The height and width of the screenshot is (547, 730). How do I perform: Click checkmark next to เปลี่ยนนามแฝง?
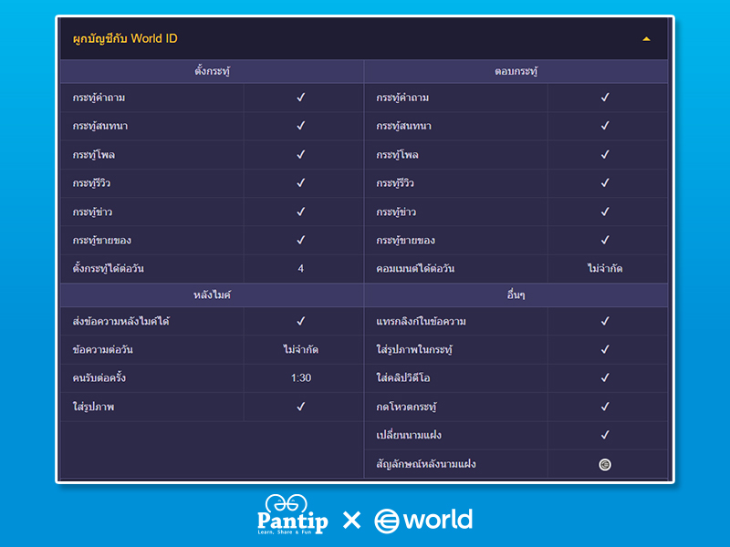[604, 435]
